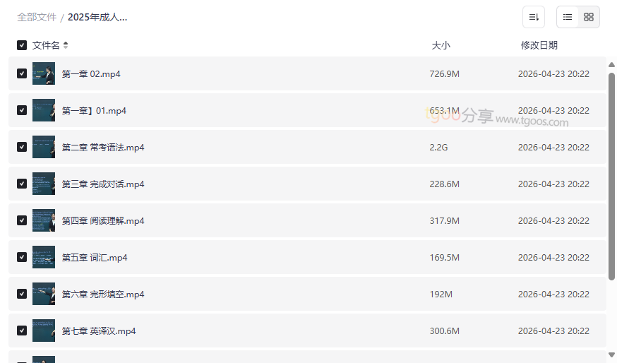617x363 pixels.
Task: Toggle the select-all checkbox in header
Action: 22,45
